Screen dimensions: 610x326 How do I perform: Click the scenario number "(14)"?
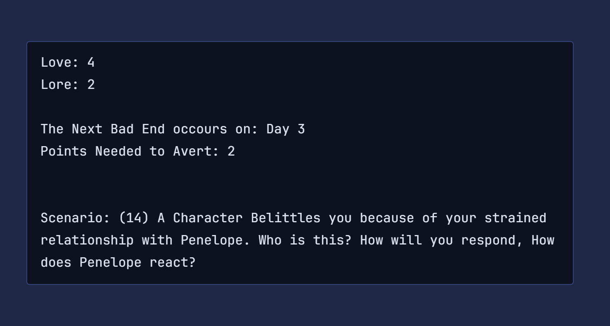(x=134, y=218)
